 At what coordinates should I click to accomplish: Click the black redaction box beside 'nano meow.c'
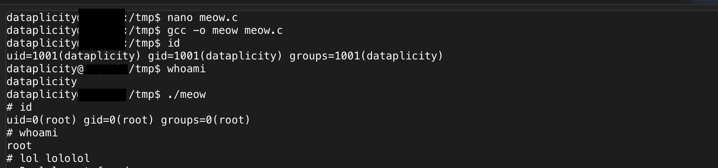[x=101, y=29]
